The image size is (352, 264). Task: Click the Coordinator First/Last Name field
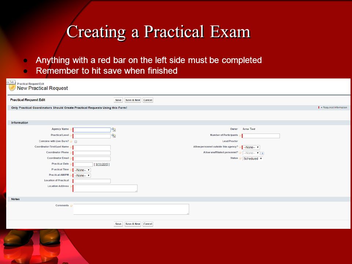(x=92, y=147)
